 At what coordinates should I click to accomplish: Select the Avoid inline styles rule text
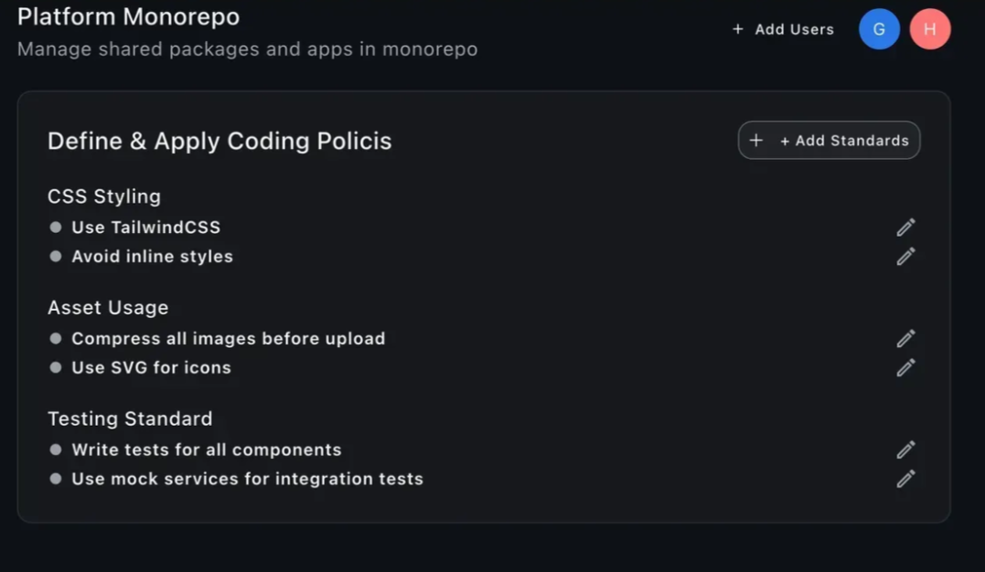pos(153,257)
